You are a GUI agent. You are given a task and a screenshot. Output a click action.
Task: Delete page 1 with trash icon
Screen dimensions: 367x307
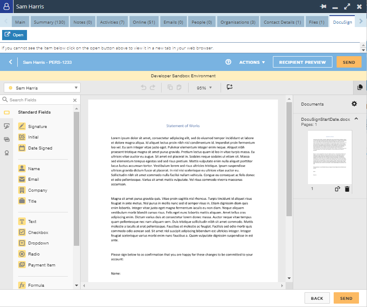(347, 189)
